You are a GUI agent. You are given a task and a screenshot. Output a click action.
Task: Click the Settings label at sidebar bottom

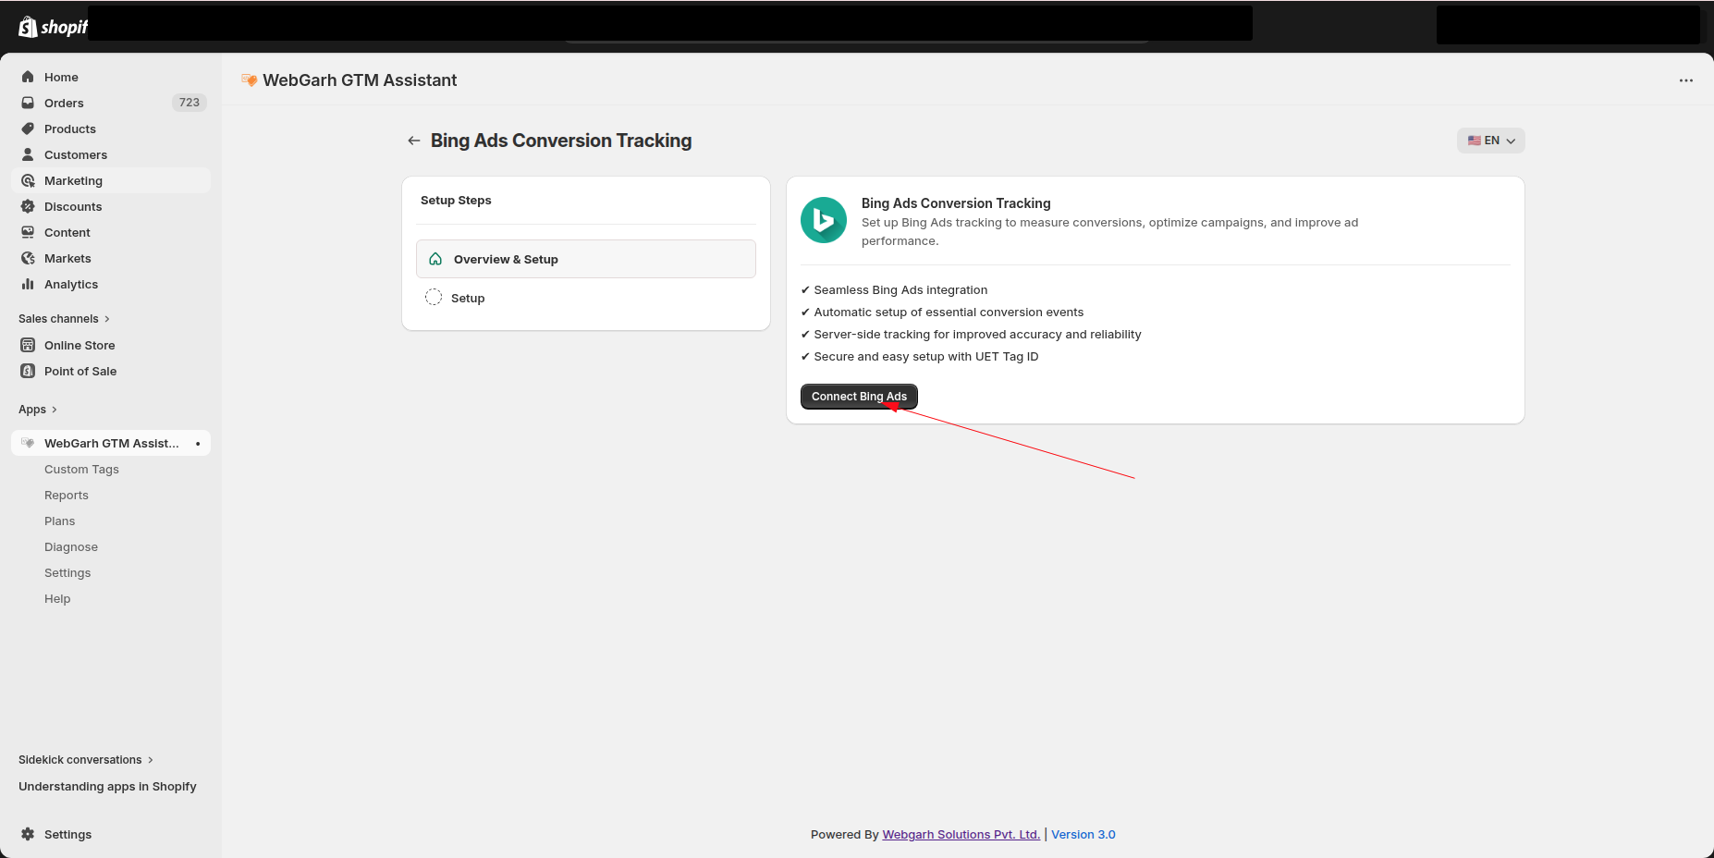67,834
